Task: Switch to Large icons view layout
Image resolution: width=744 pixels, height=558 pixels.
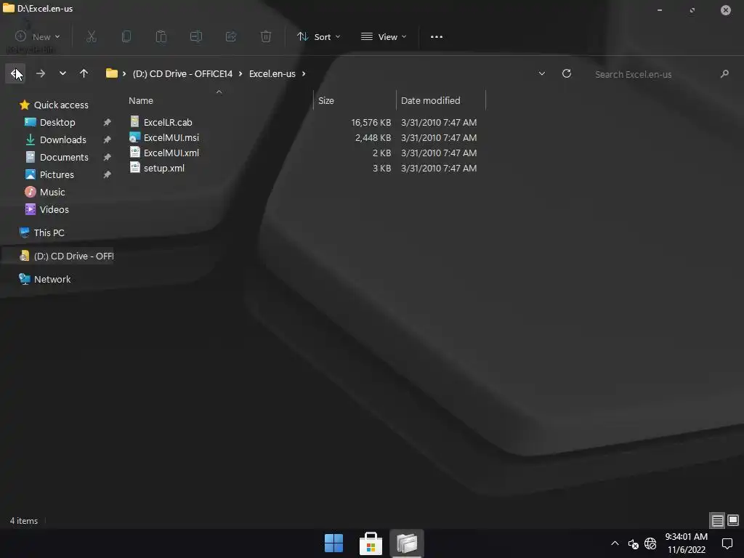Action: point(733,520)
